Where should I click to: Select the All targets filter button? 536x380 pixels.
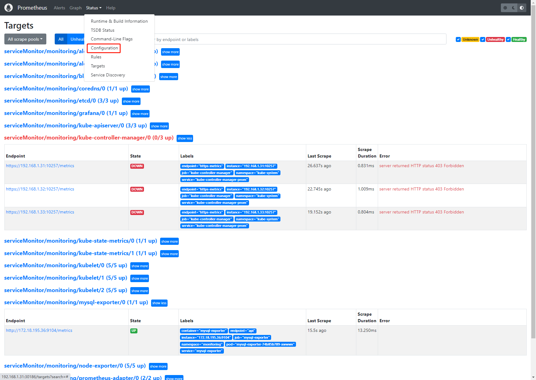[61, 39]
